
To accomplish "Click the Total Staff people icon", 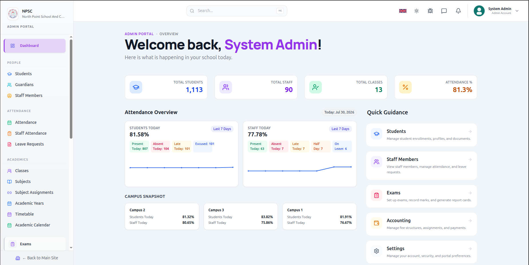I will pos(226,87).
